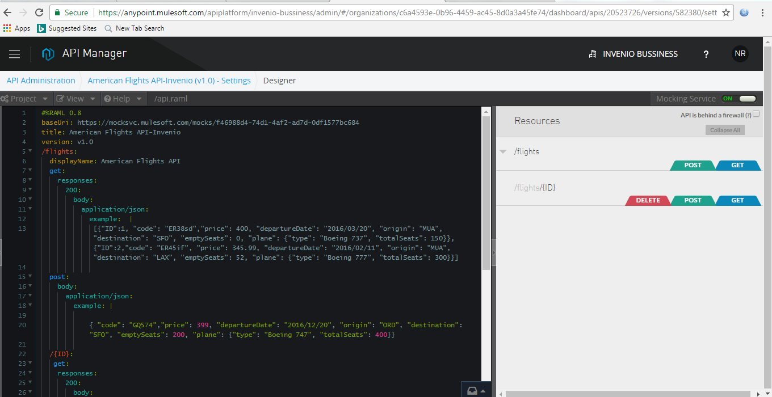Click the INVENIO BUSSINESS organization name

[640, 54]
